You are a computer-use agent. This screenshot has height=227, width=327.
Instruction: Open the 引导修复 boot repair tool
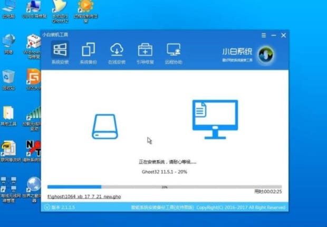click(x=145, y=54)
